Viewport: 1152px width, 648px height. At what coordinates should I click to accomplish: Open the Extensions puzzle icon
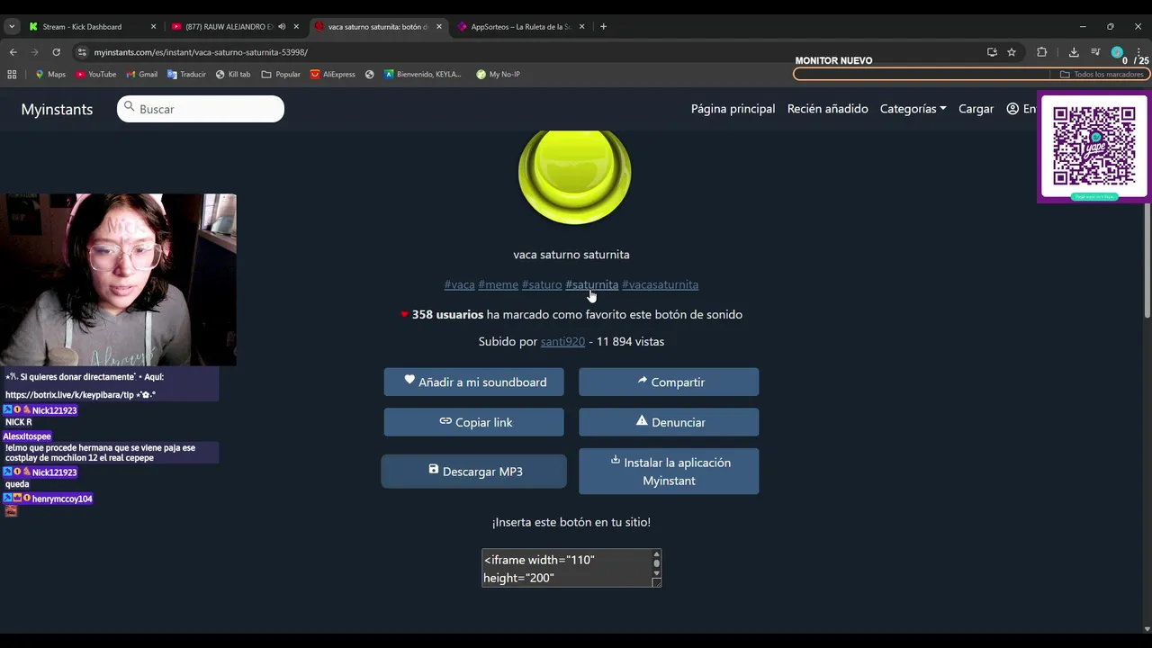(x=1042, y=52)
